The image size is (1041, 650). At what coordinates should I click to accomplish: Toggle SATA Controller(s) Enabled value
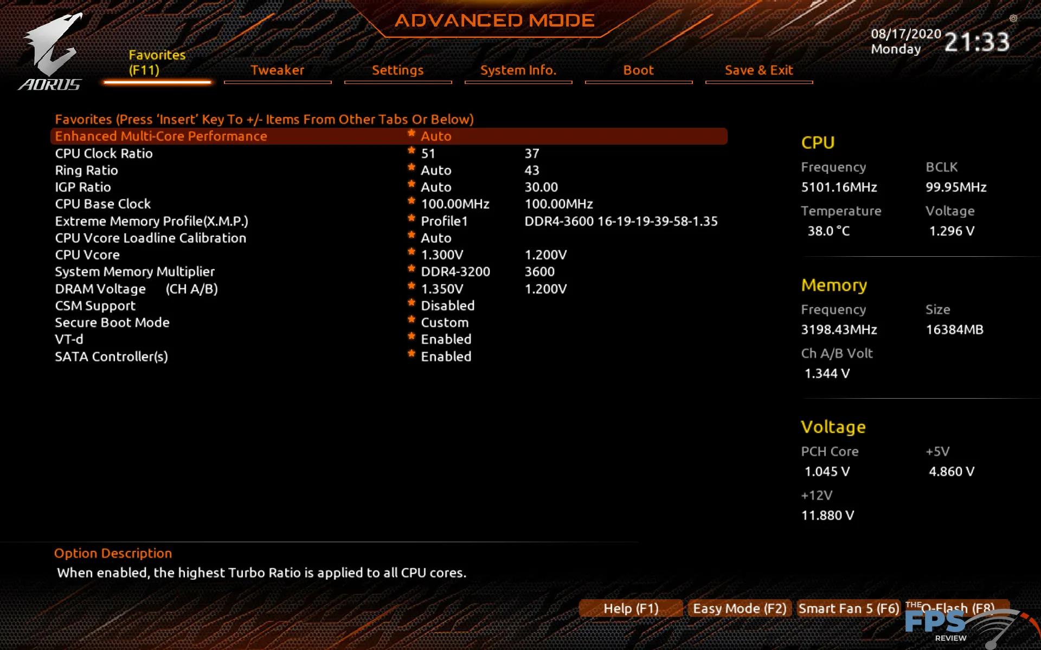(446, 357)
